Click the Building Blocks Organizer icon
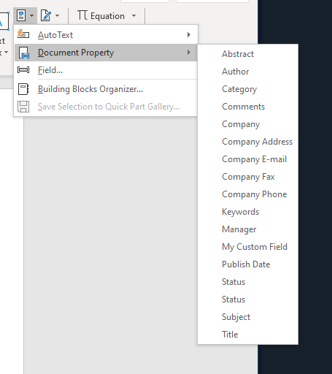 click(x=23, y=89)
